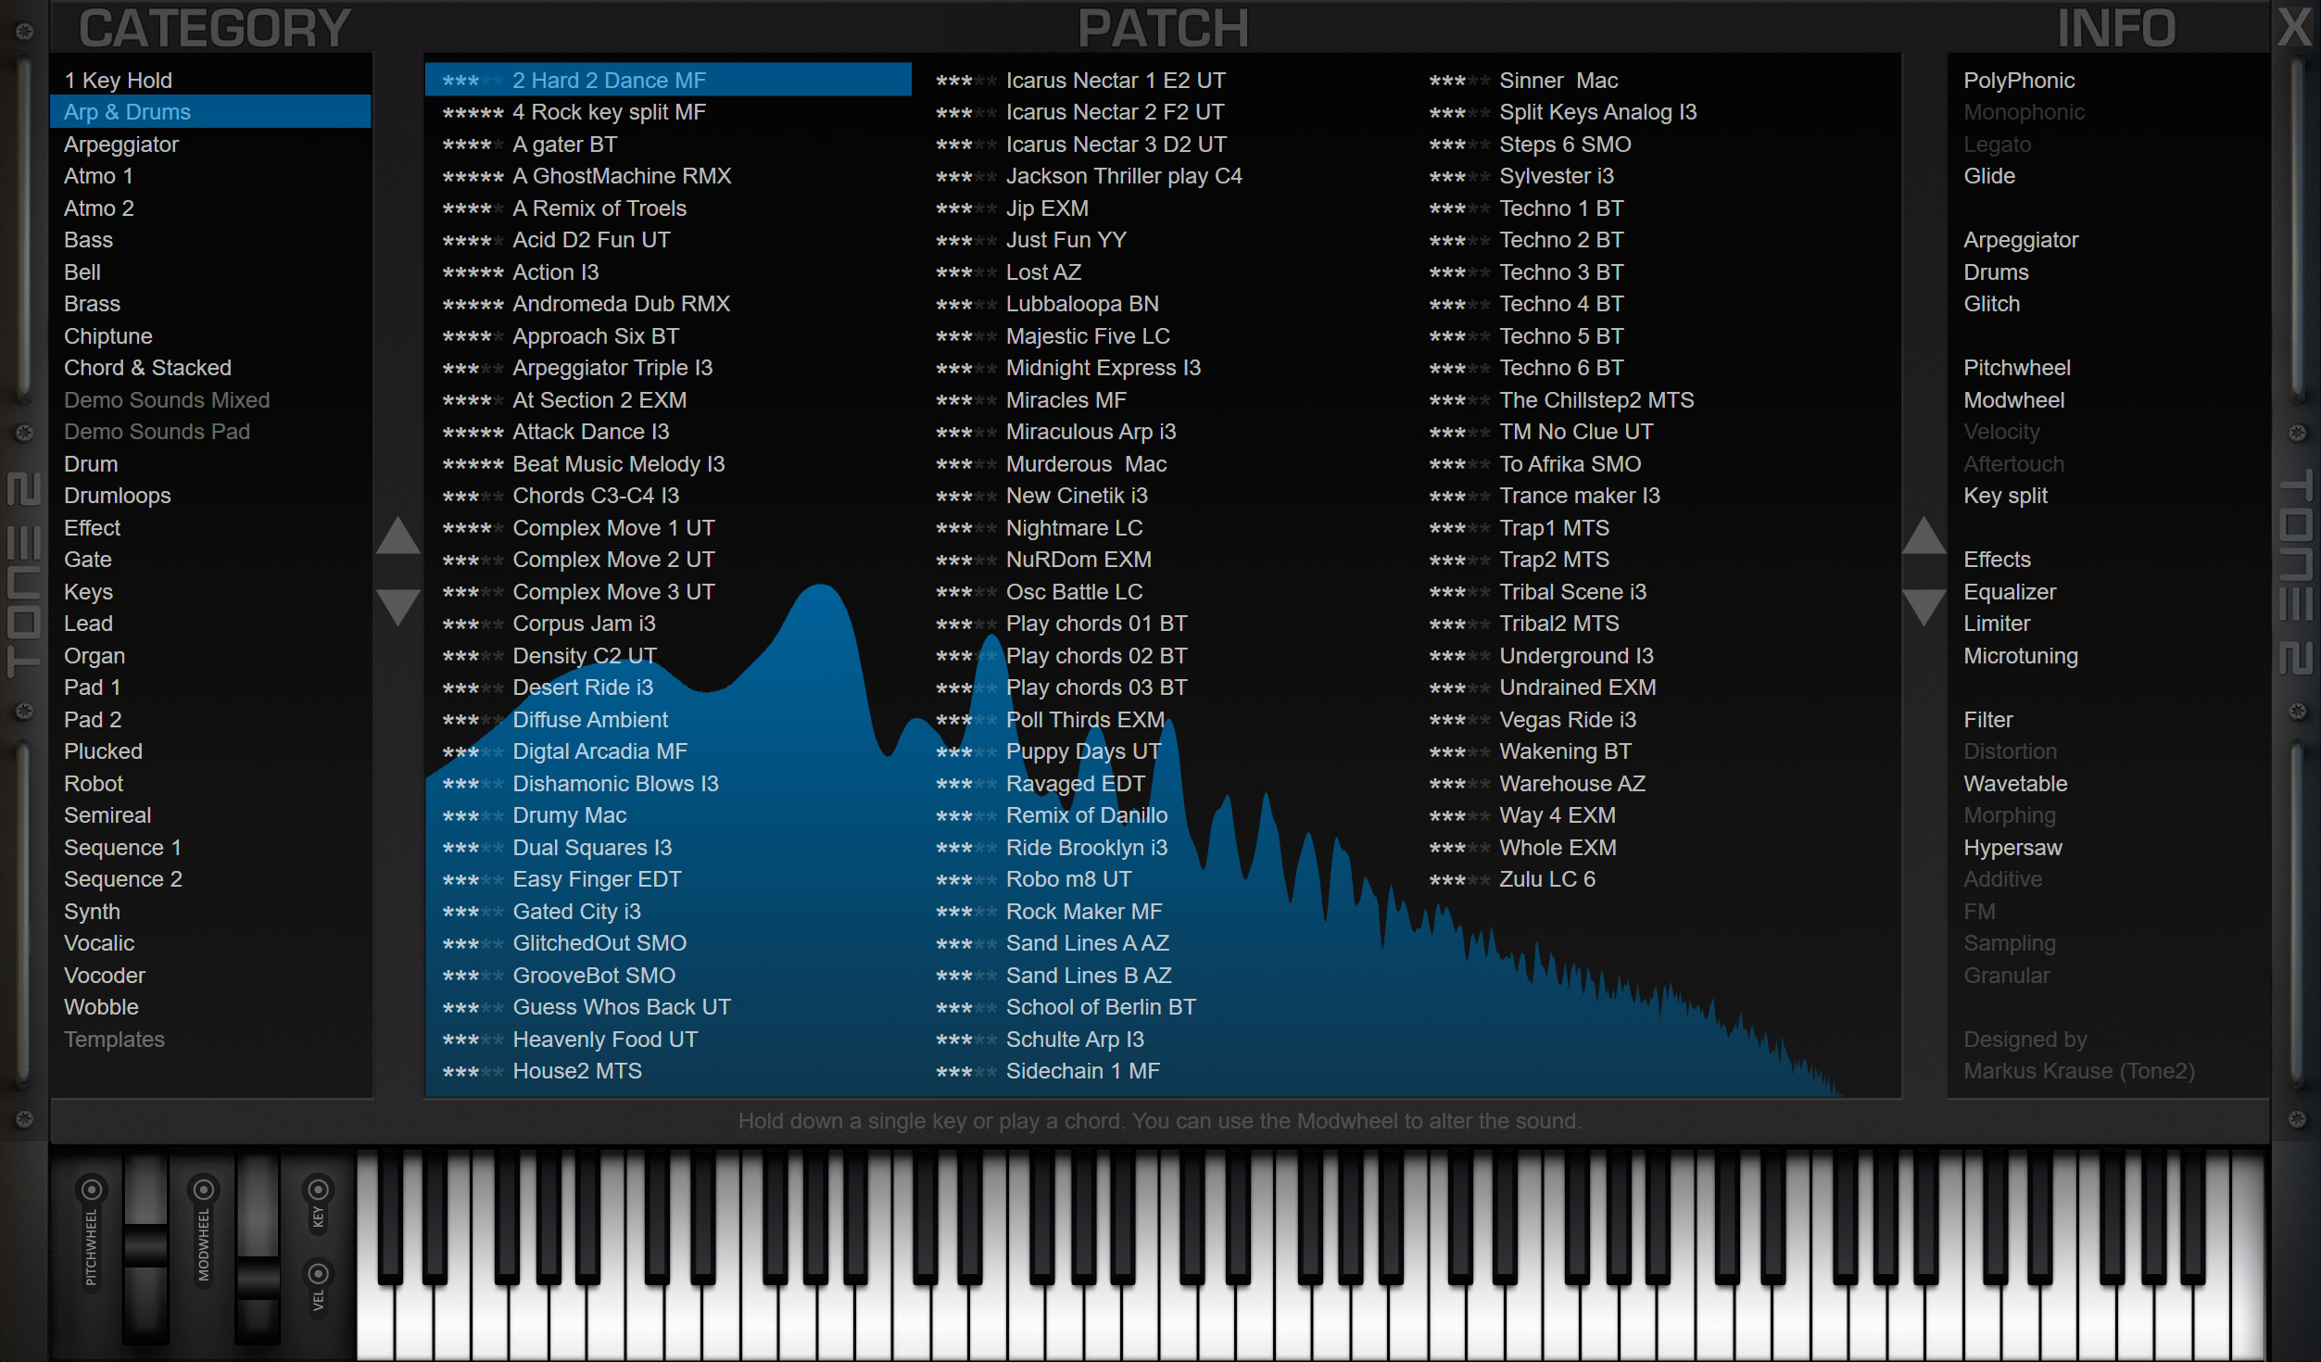Select the Wobble category

(x=101, y=1007)
